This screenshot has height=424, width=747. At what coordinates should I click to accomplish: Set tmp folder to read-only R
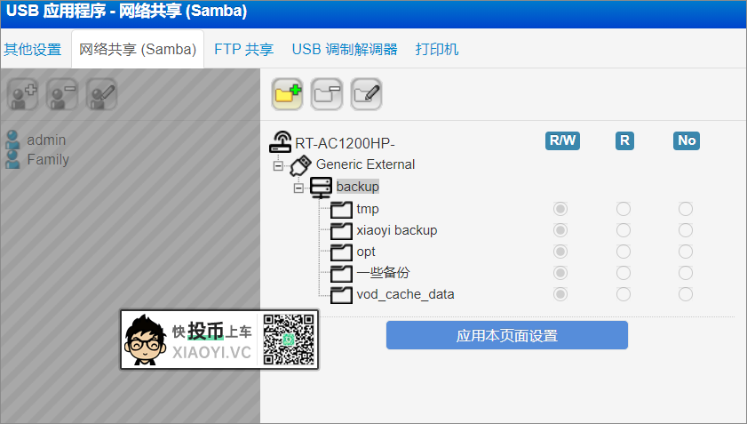click(x=624, y=209)
